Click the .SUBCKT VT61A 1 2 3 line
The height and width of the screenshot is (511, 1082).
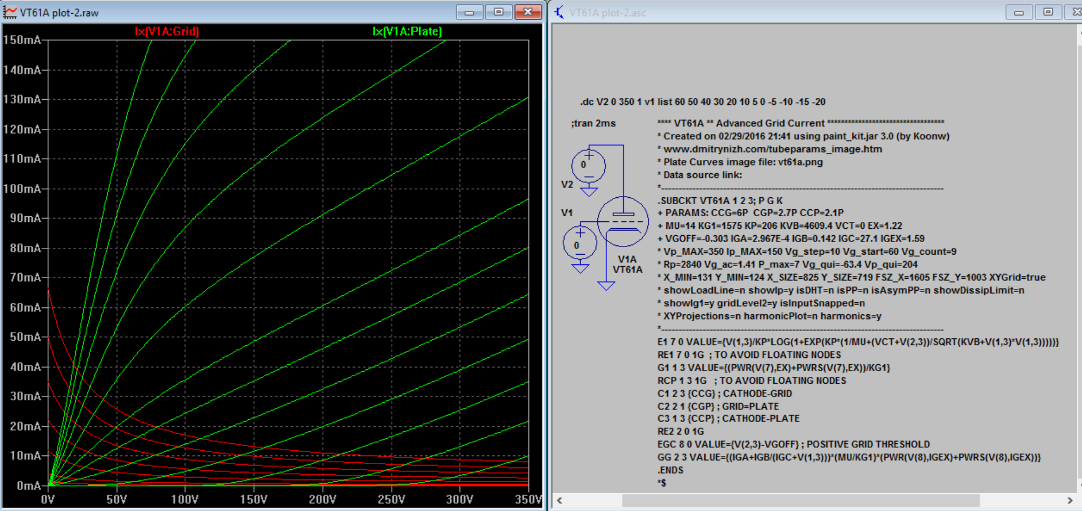(720, 201)
